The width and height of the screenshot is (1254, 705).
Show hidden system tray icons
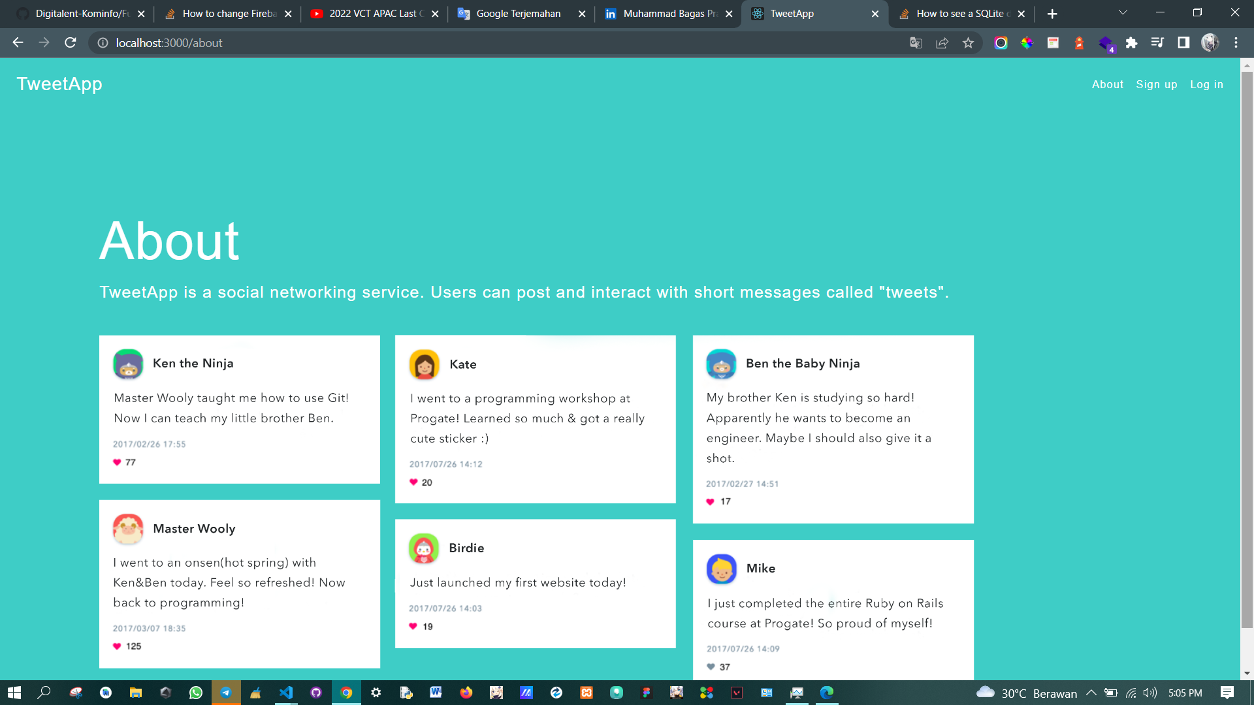click(x=1091, y=693)
